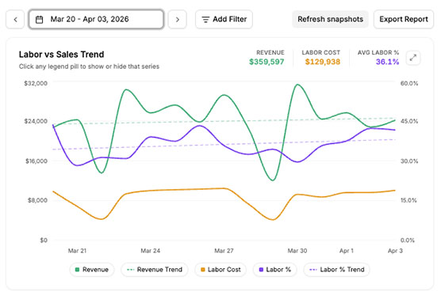The height and width of the screenshot is (299, 441).
Task: Hide the Labor Cost series pill
Action: (x=220, y=270)
